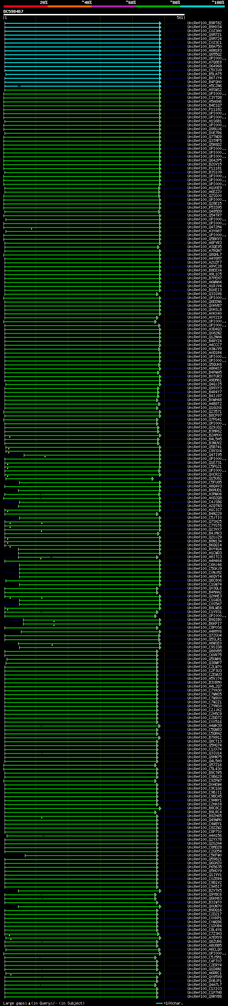This screenshot has width=228, height=1006.
Task: Open hit UniRef100_B9HXS4
Action: coord(204,27)
